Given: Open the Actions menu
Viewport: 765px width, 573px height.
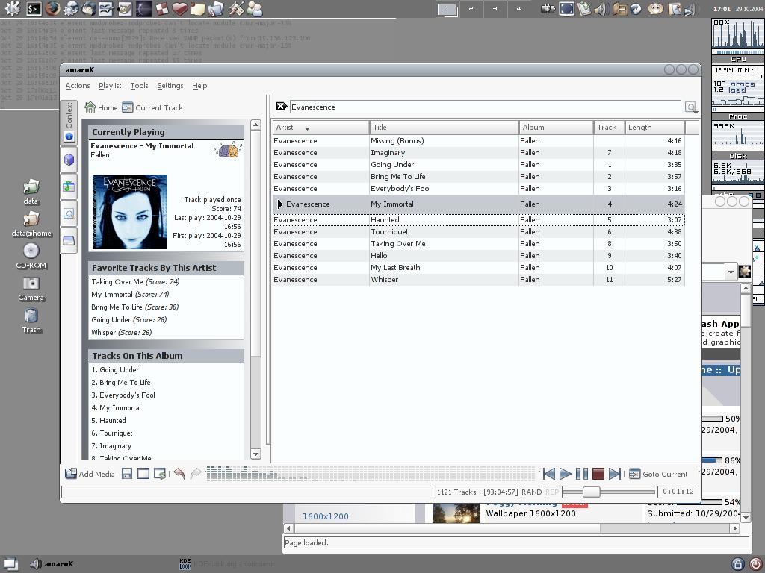Looking at the screenshot, I should (x=78, y=85).
